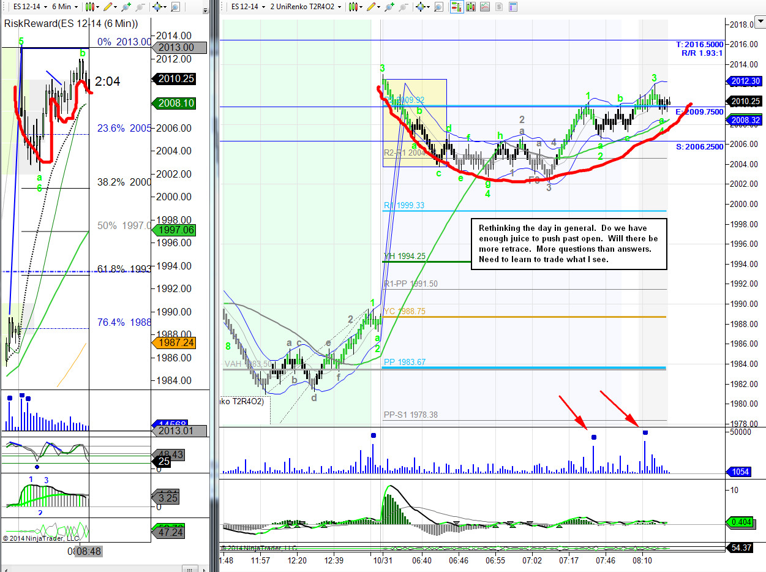The height and width of the screenshot is (572, 766).
Task: Click the E: 2009.7500 entry label
Action: click(699, 112)
